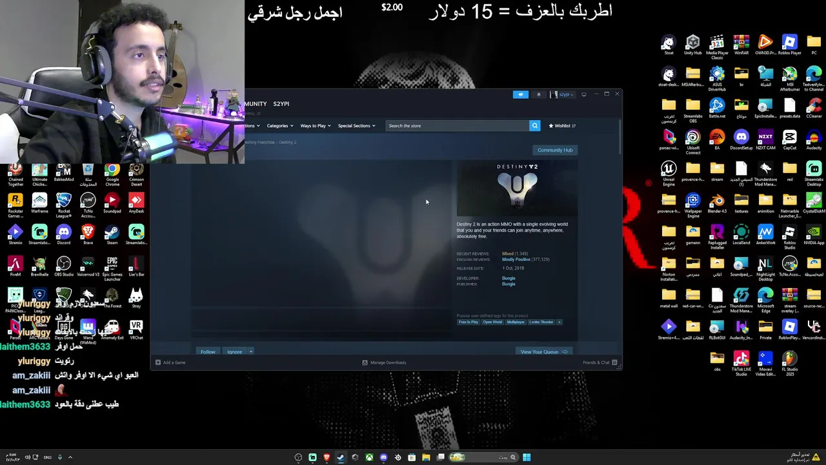
Task: Click the Destiny 2 header image thumbnail
Action: click(x=517, y=188)
